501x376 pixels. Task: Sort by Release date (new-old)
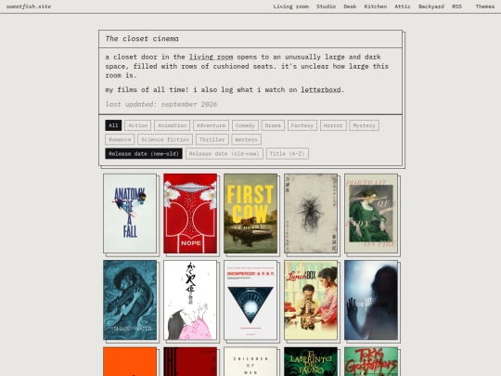click(144, 153)
